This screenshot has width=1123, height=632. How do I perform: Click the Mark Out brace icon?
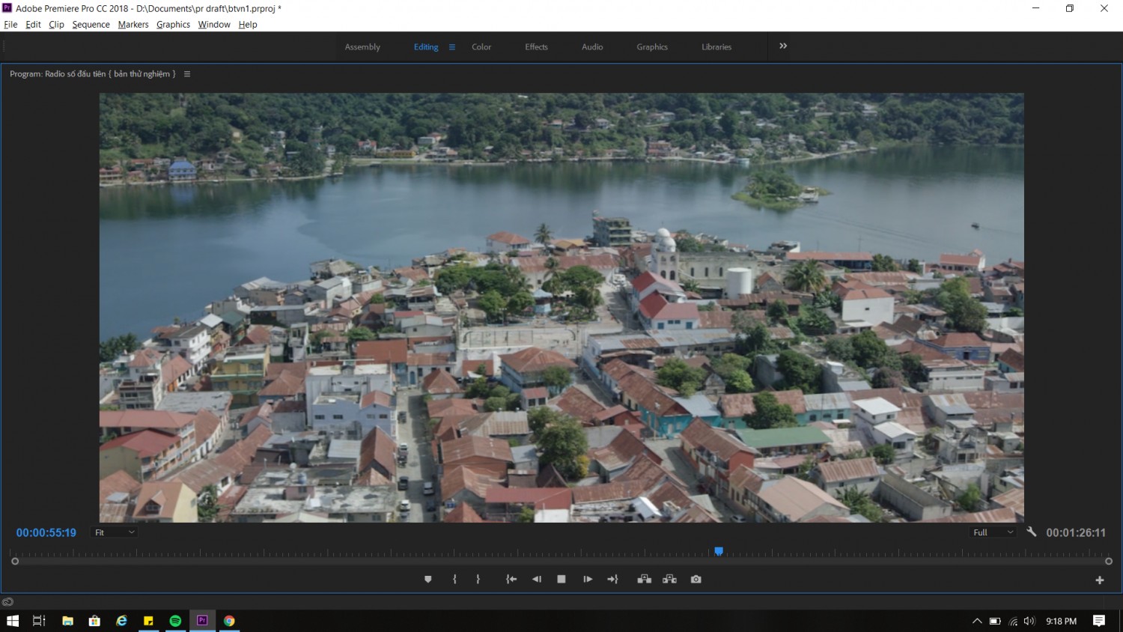point(478,579)
